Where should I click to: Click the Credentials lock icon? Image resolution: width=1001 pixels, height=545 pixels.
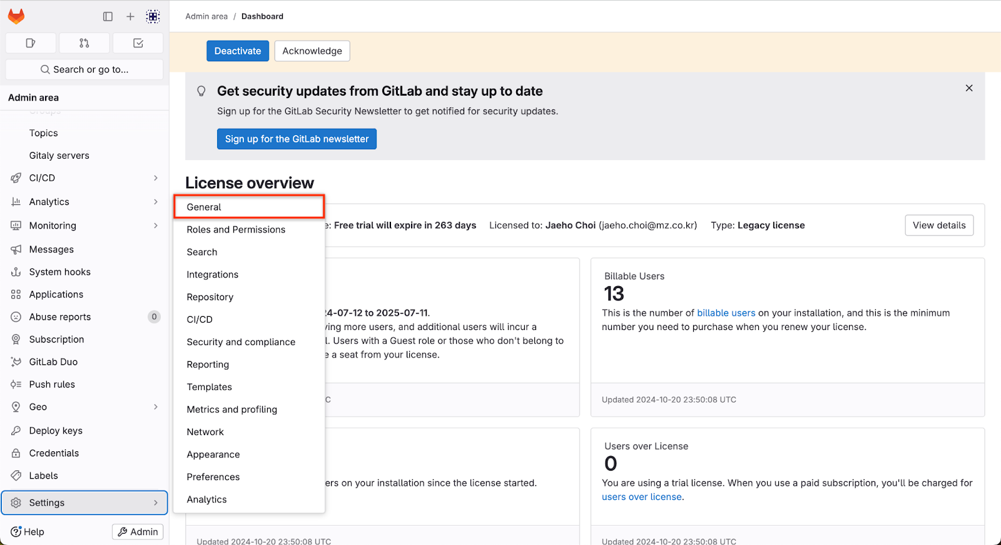click(16, 453)
